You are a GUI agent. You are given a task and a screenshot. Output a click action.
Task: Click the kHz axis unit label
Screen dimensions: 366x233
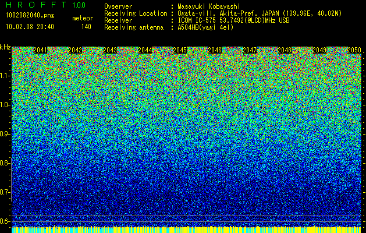(x=5, y=47)
